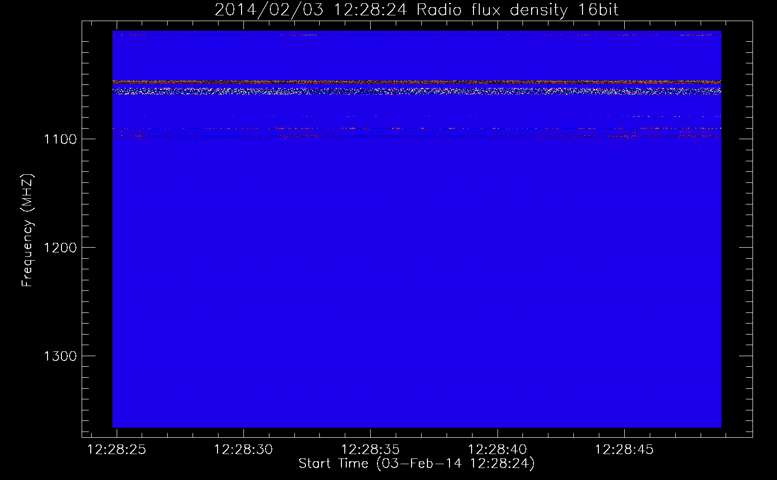Click the 1100 frequency tick label
The width and height of the screenshot is (777, 480).
pyautogui.click(x=60, y=139)
